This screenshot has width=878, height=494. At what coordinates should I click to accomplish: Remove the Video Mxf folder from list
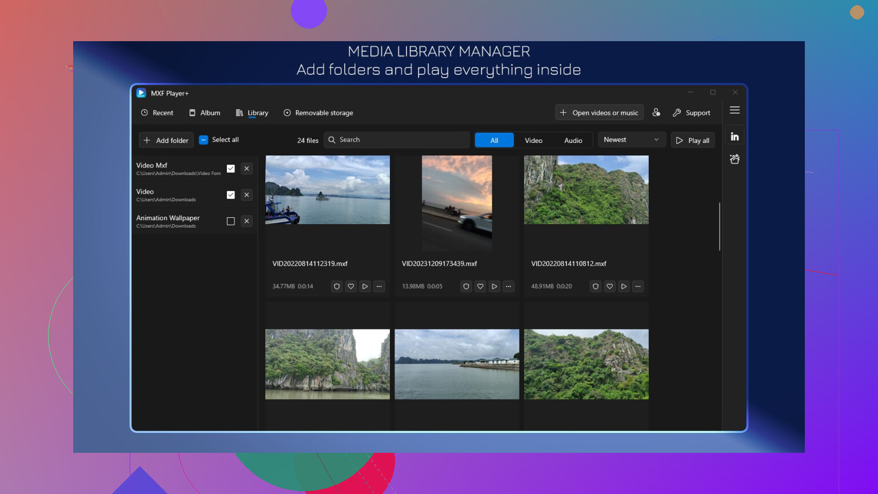pos(246,169)
